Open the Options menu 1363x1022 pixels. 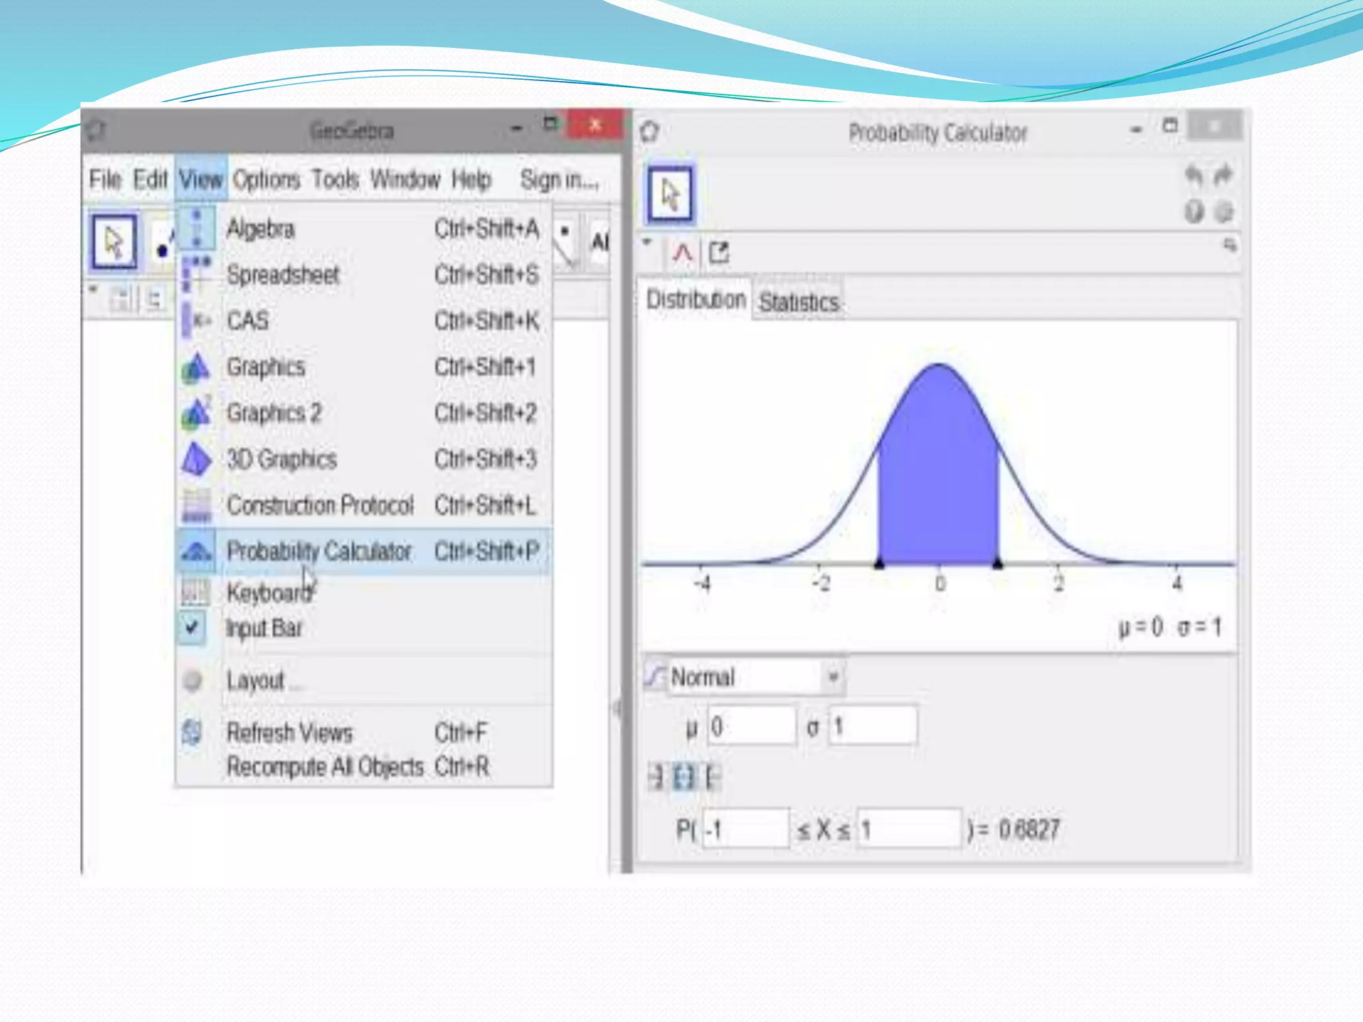(266, 180)
